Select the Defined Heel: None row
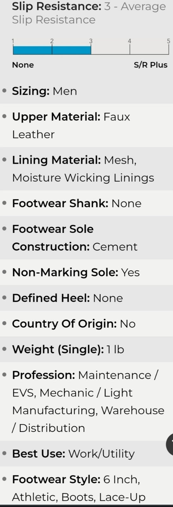Image resolution: width=173 pixels, height=507 pixels. (86, 298)
